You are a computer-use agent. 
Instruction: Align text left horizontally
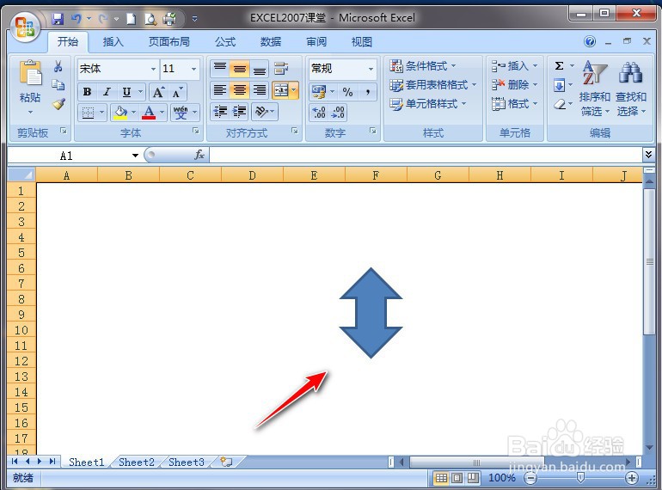(220, 90)
